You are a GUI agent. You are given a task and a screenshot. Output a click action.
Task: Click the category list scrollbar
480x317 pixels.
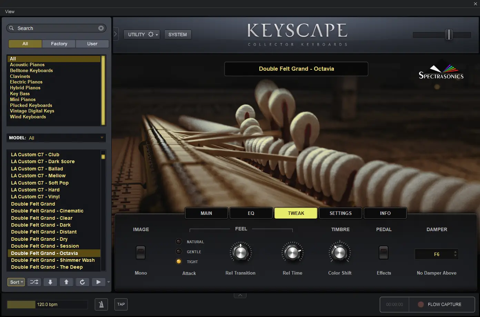pyautogui.click(x=103, y=90)
